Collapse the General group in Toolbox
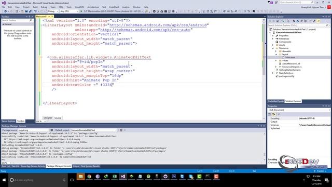 point(3,24)
